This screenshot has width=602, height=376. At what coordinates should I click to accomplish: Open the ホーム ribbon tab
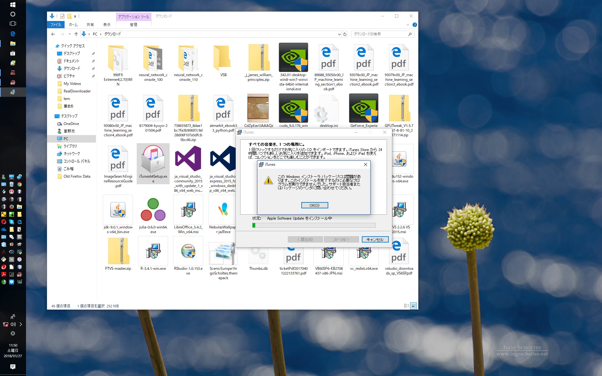click(73, 25)
